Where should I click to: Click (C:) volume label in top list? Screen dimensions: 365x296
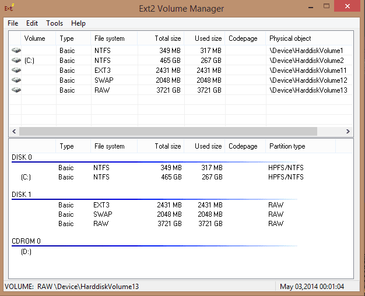pyautogui.click(x=29, y=61)
